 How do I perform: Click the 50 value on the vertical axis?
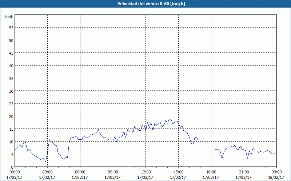tap(11, 40)
